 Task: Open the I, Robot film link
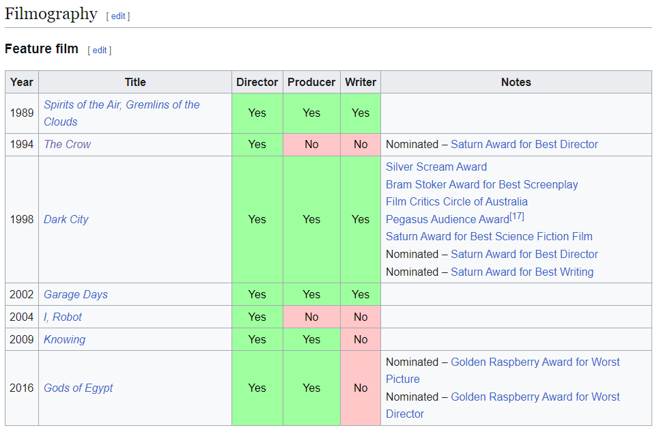(63, 317)
